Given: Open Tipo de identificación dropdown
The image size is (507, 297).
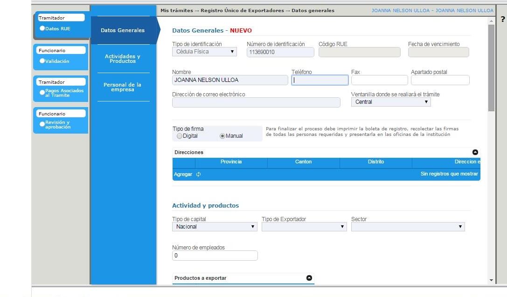Looking at the screenshot, I should click(204, 52).
